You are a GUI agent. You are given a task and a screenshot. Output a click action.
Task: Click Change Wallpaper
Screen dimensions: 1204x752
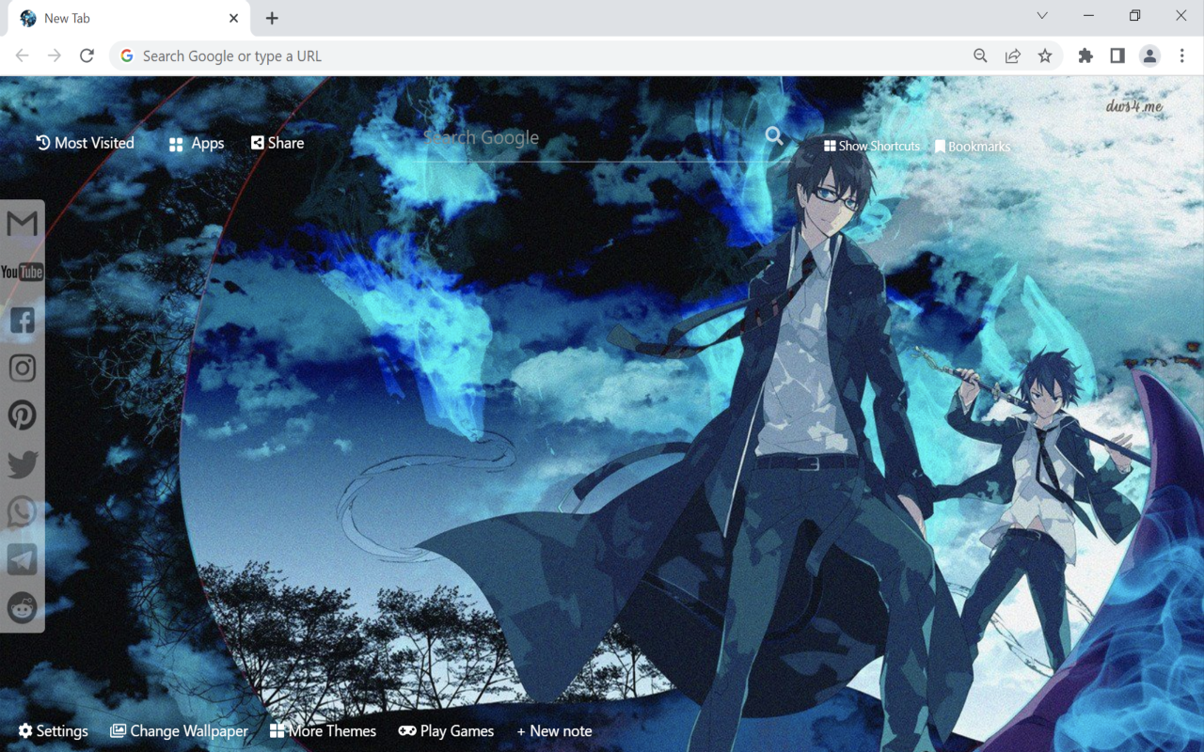pos(179,730)
